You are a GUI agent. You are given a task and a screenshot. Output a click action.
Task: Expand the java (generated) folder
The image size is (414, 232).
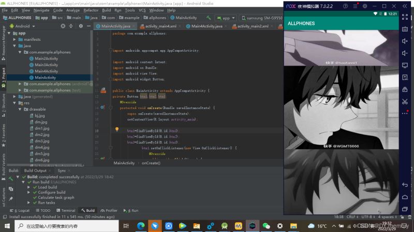click(14, 97)
